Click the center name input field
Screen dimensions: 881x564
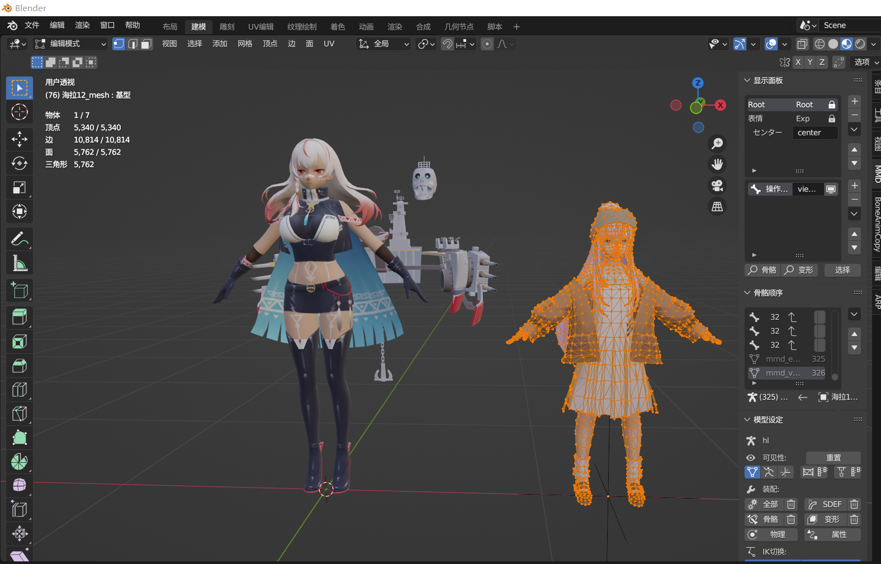[x=815, y=132]
